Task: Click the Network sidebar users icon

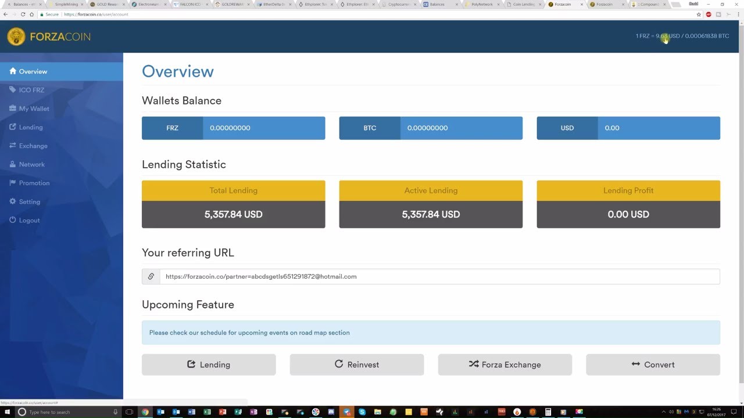Action: point(13,164)
